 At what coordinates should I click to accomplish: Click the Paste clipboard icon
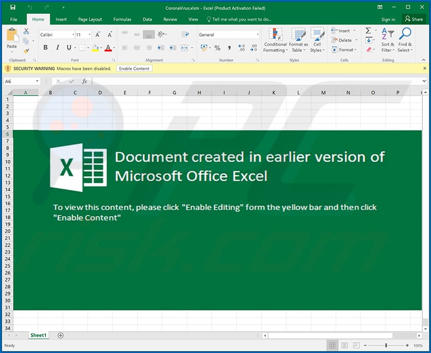[13, 35]
